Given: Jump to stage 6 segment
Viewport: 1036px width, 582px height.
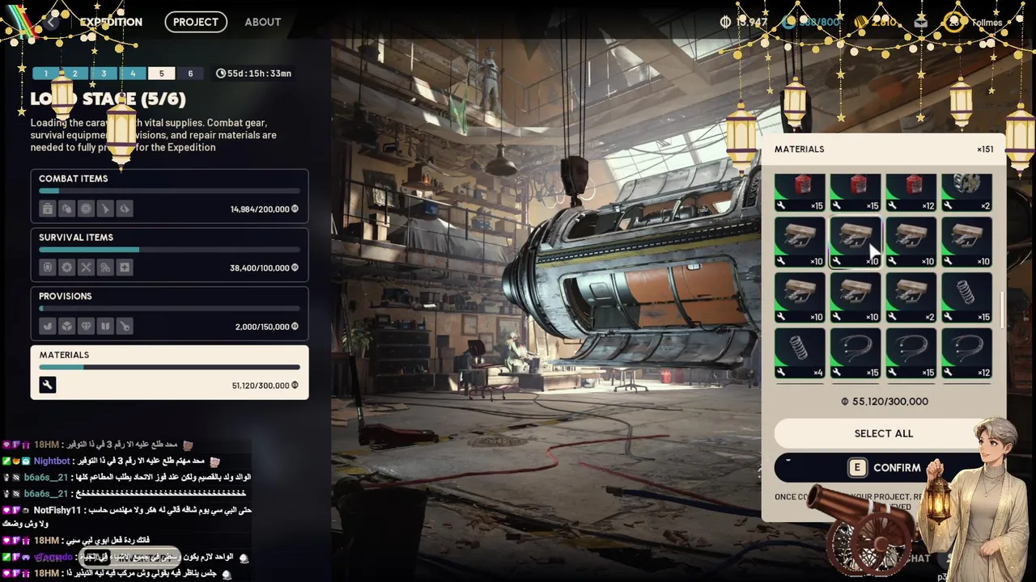Looking at the screenshot, I should [x=190, y=74].
